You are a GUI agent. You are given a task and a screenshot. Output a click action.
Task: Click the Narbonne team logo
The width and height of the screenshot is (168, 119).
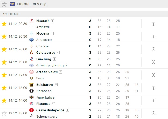pyautogui.click(x=32, y=91)
